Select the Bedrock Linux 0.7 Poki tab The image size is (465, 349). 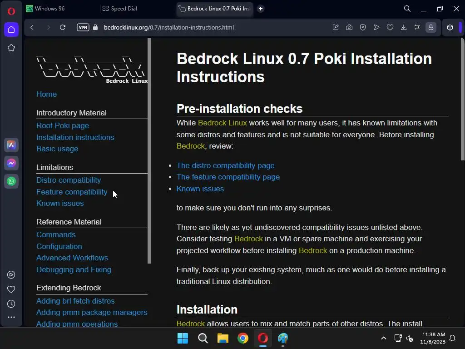coord(214,9)
